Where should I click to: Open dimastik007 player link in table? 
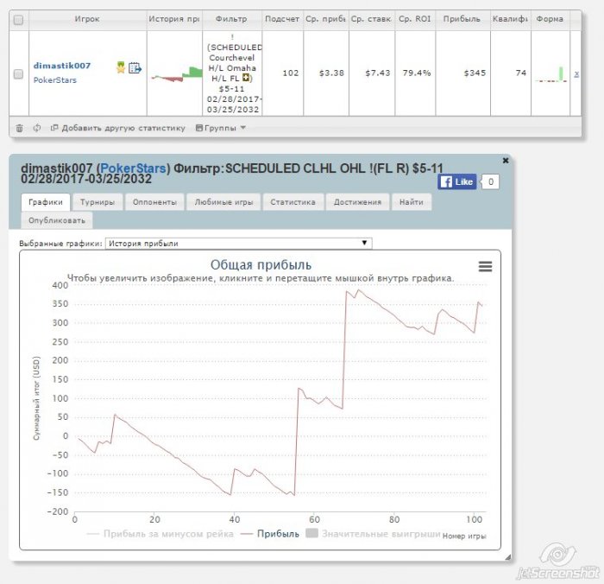click(x=62, y=66)
